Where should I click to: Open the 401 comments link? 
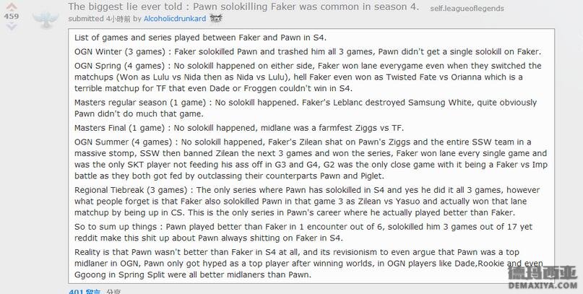tap(85, 291)
